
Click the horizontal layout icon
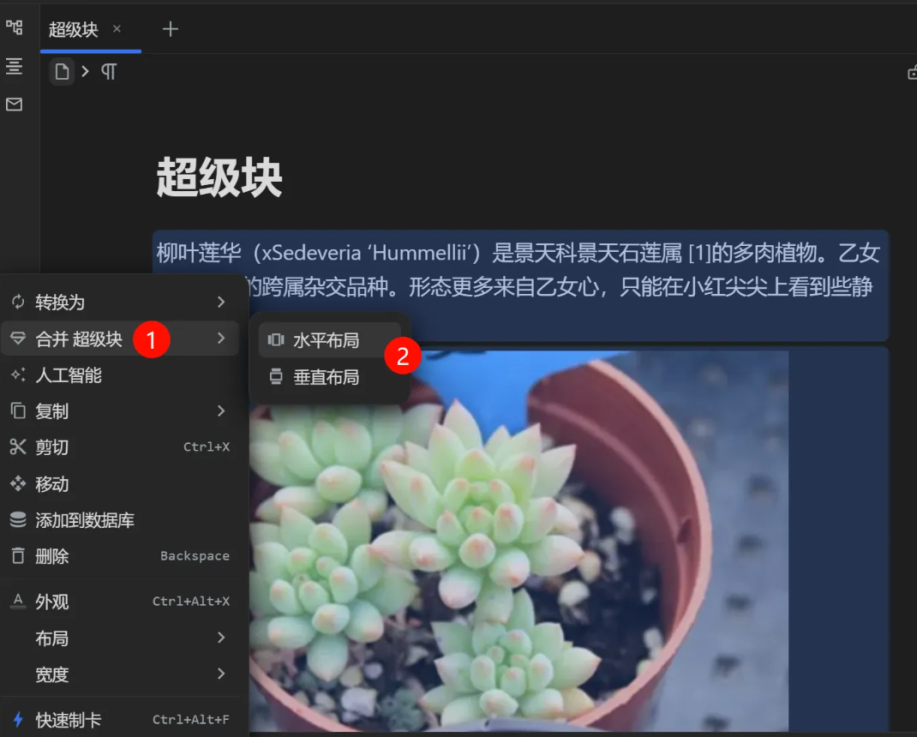point(276,340)
